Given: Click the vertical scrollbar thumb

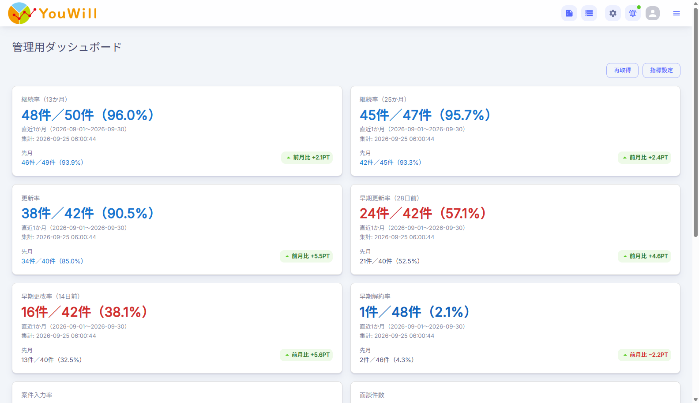Looking at the screenshot, I should tap(695, 122).
